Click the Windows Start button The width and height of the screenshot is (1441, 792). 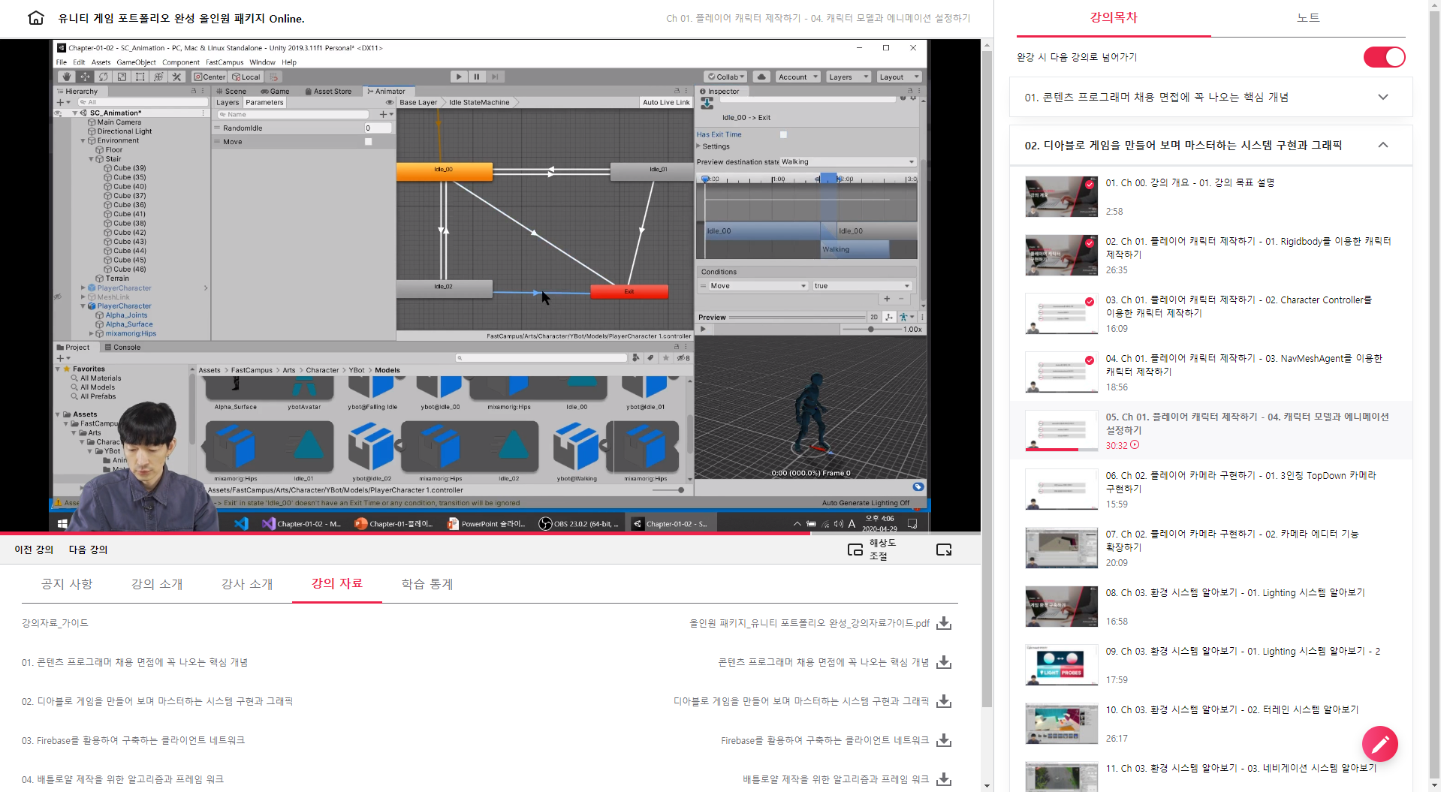pyautogui.click(x=63, y=523)
